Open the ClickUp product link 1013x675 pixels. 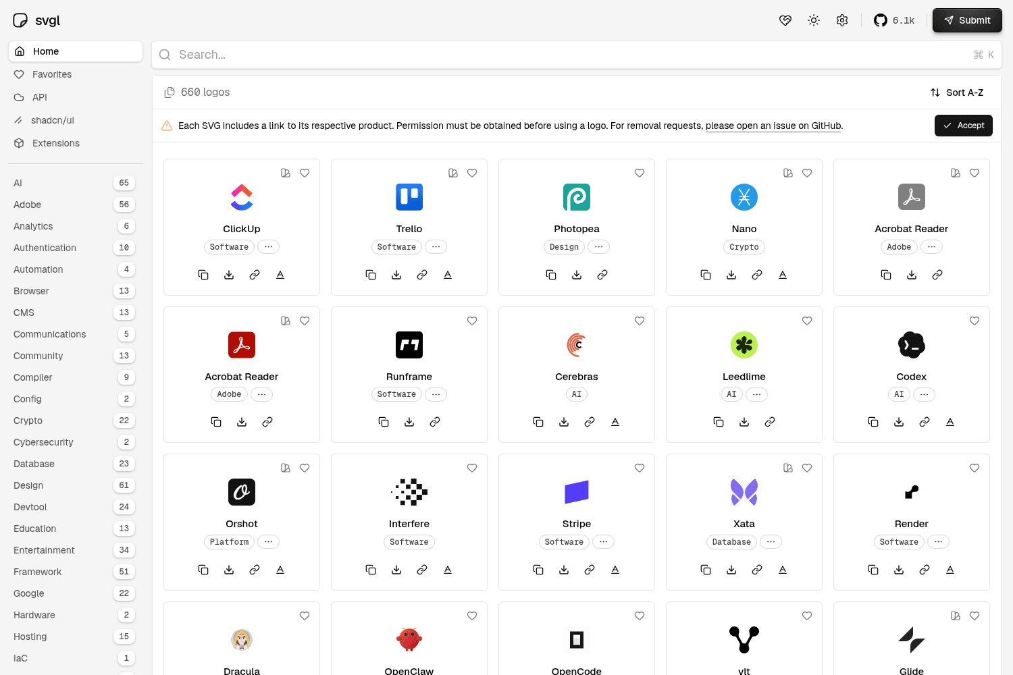point(255,275)
